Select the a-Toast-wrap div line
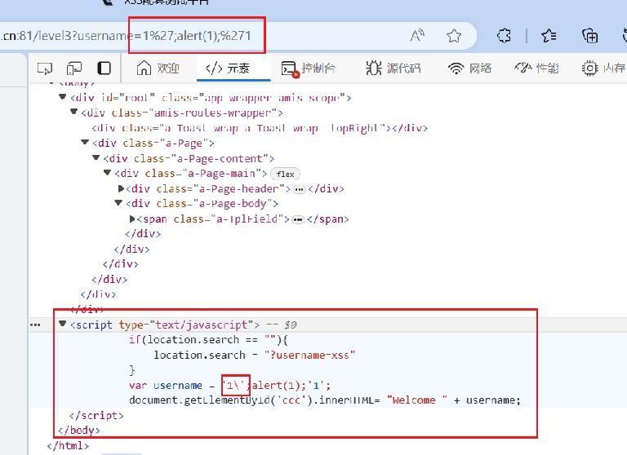 [260, 128]
